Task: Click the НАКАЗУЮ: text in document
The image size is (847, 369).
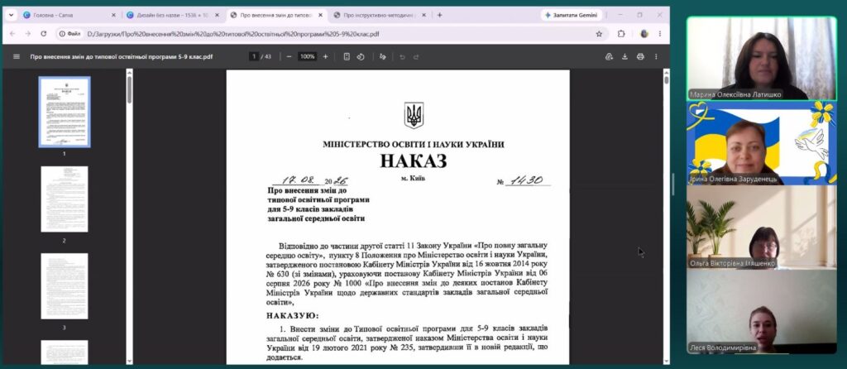Action: 292,315
